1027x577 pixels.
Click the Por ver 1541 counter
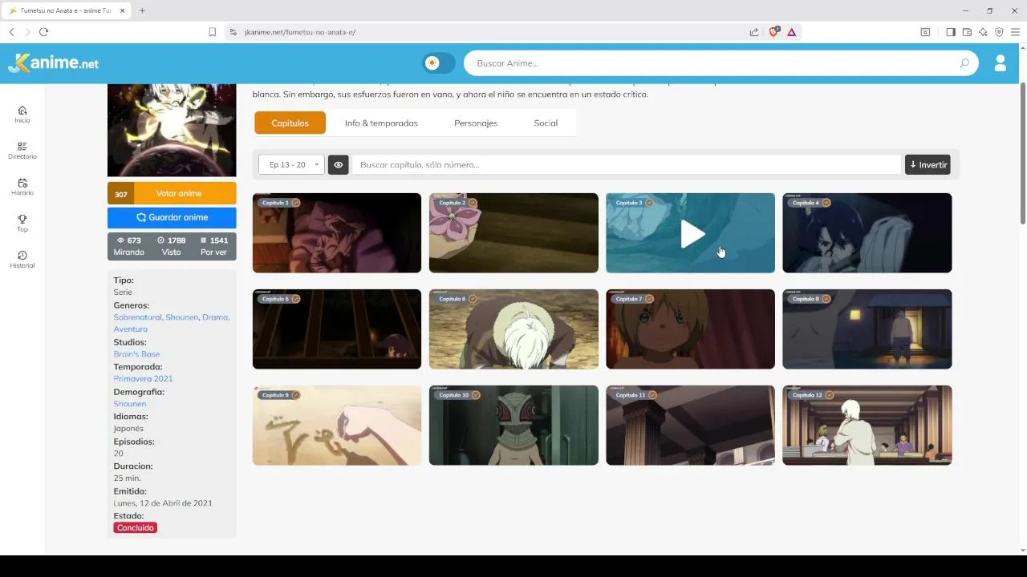214,246
